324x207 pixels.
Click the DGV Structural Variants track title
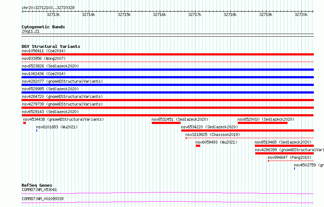tap(51, 46)
